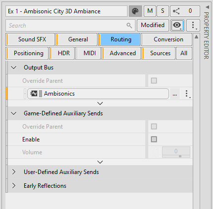Switch to the Positioning tab
This screenshot has width=213, height=209.
[27, 53]
